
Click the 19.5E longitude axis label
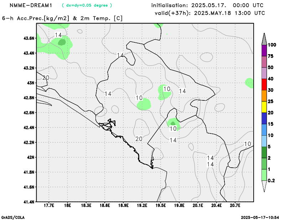(161, 205)
